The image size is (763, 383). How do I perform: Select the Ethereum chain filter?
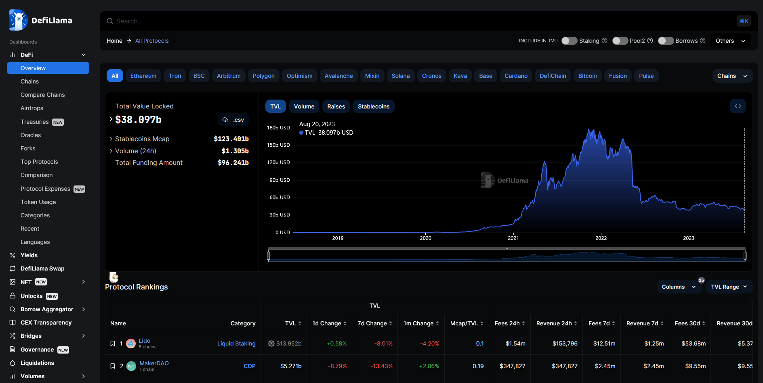143,76
